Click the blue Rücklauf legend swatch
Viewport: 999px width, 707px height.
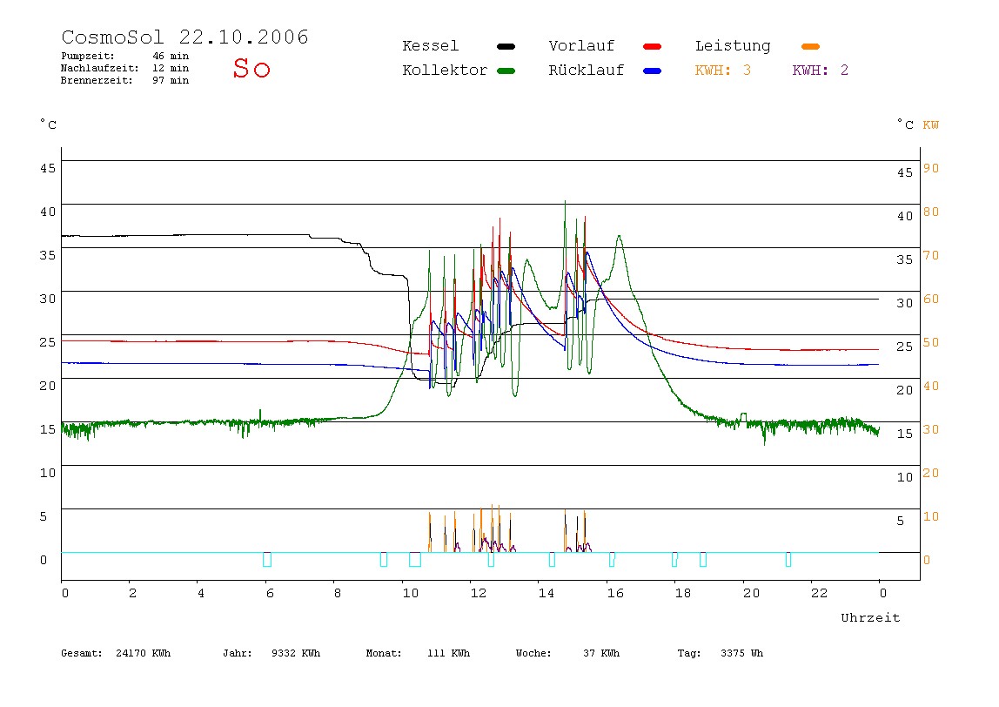[653, 71]
